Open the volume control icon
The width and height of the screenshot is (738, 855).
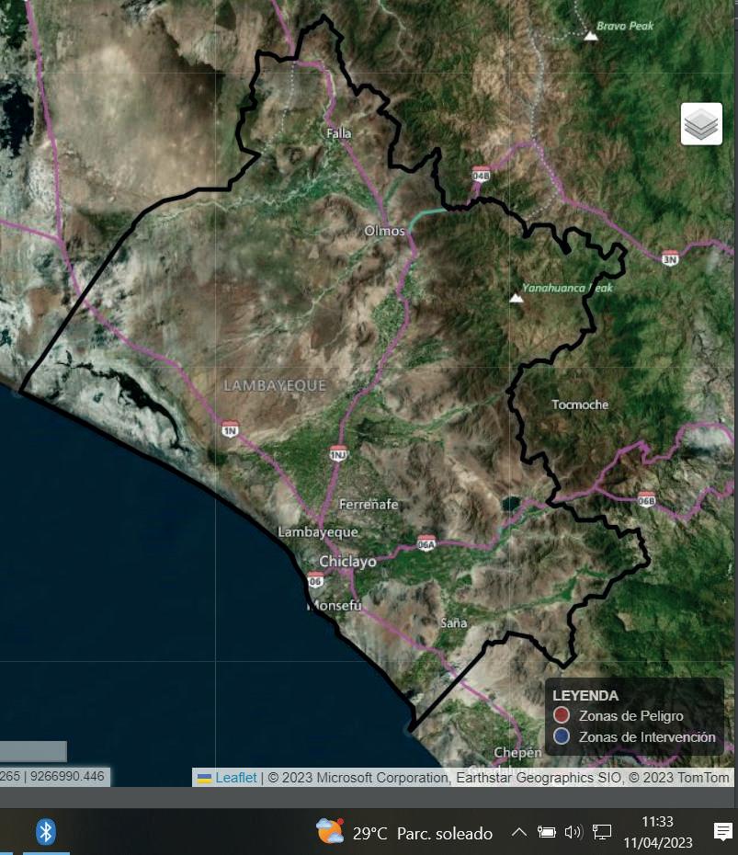pyautogui.click(x=573, y=832)
